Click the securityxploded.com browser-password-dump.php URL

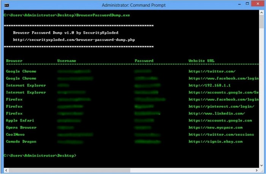click(74, 40)
